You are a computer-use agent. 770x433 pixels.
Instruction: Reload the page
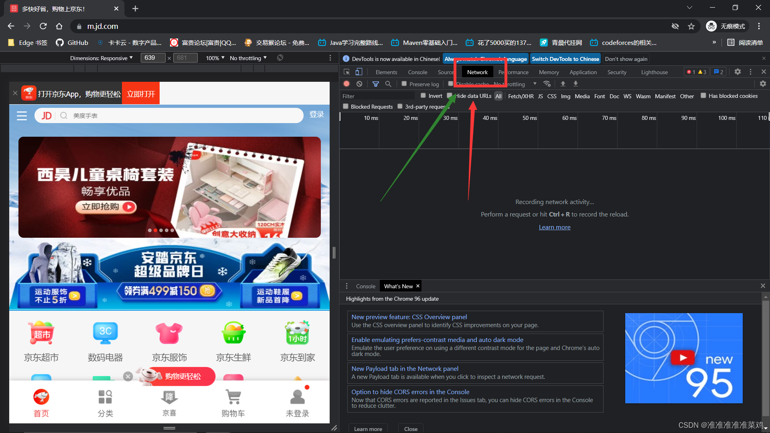43,26
